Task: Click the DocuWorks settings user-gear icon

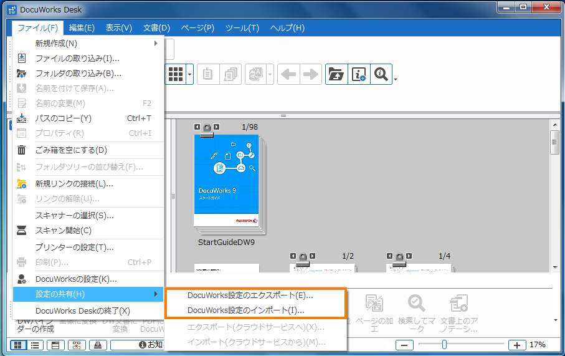Action: (x=22, y=279)
